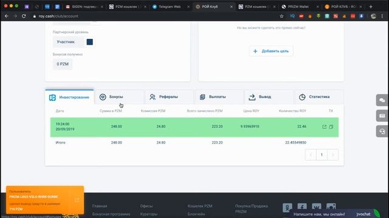Open the Кураторы footer link
Image resolution: width=389 pixels, height=218 pixels.
pyautogui.click(x=148, y=214)
